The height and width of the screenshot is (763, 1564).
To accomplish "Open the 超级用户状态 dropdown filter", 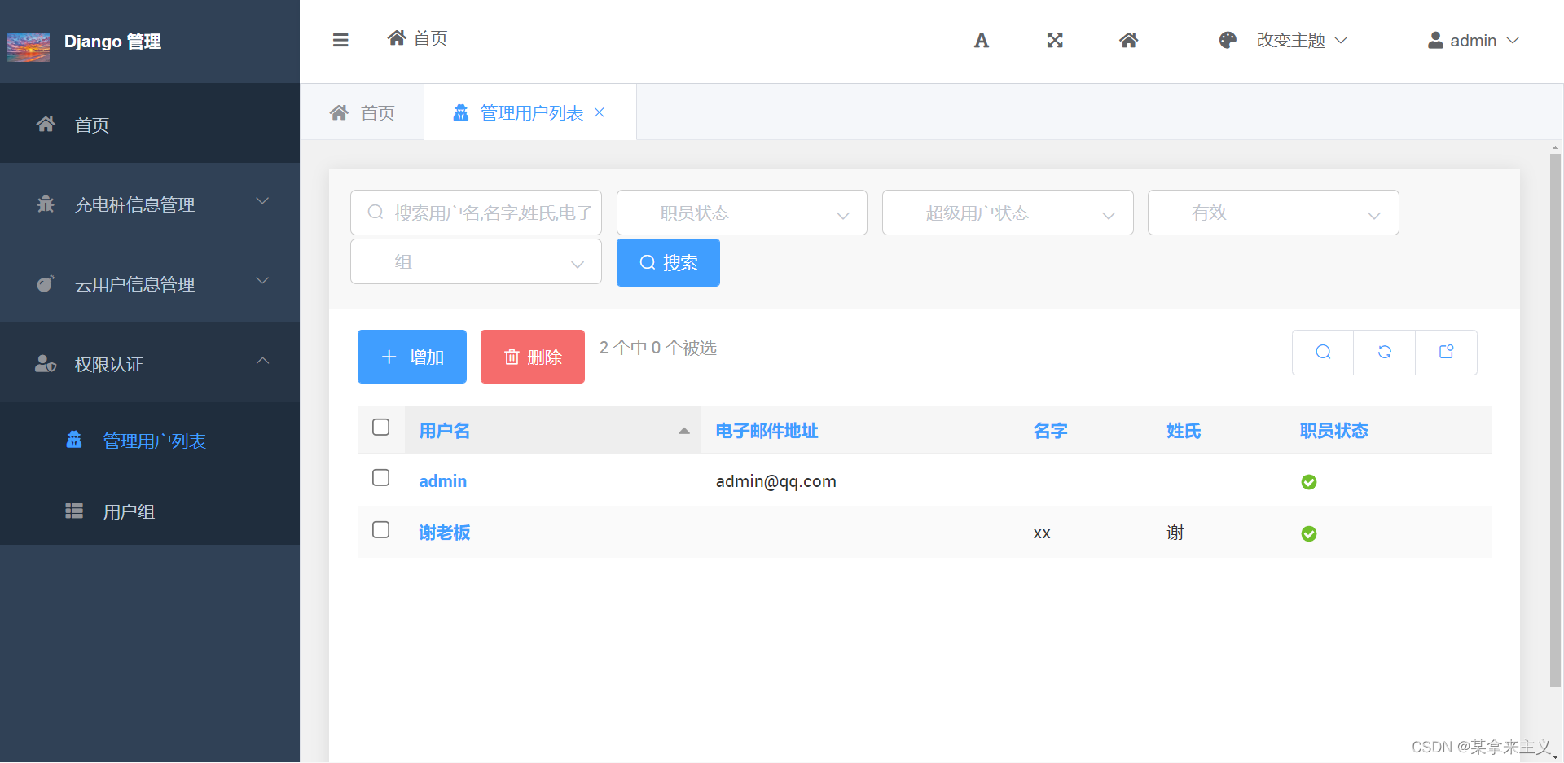I will click(1008, 213).
